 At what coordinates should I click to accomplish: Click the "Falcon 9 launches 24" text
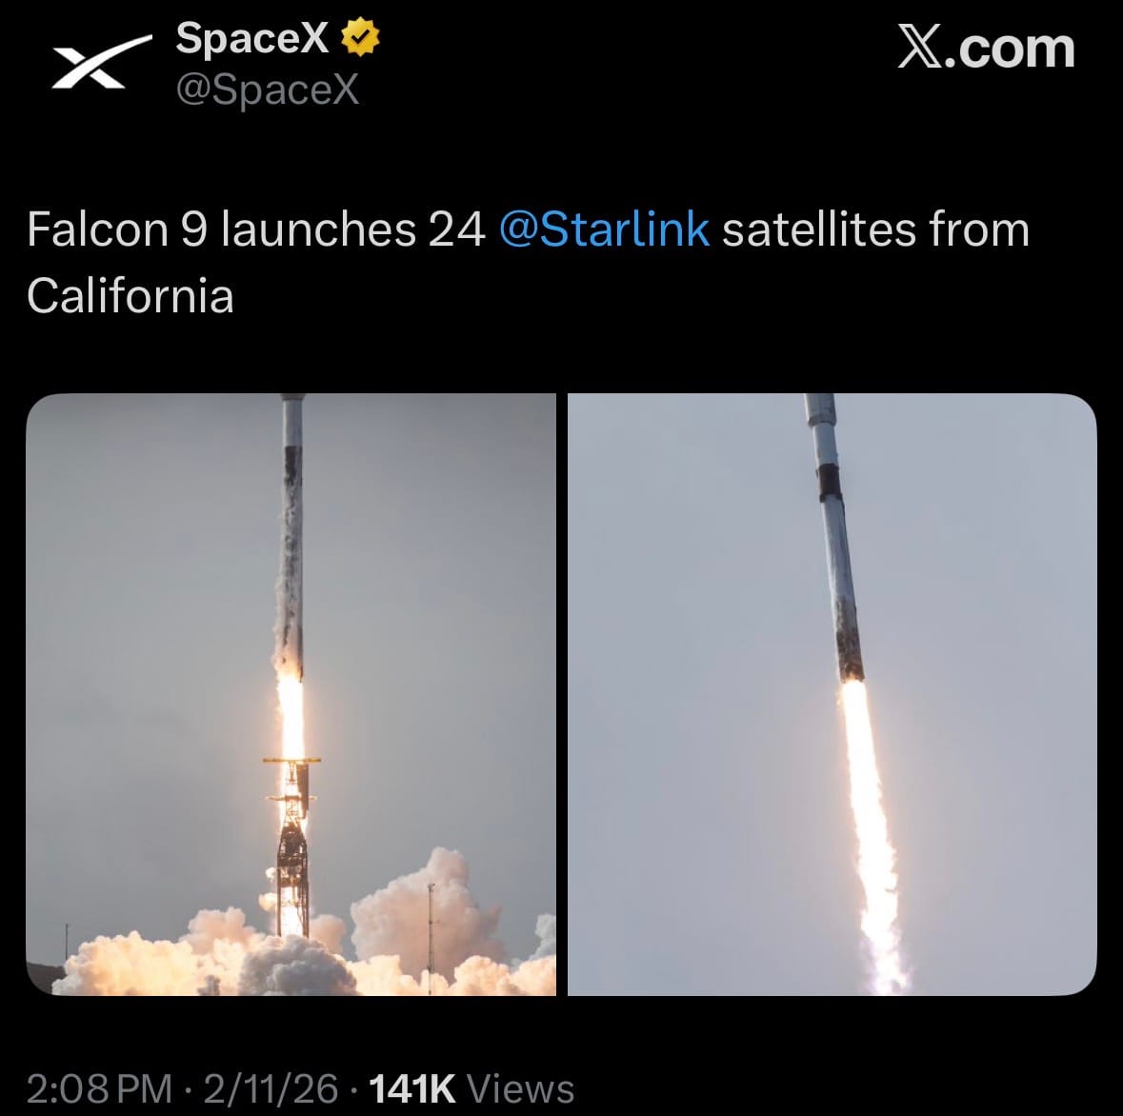click(x=256, y=230)
